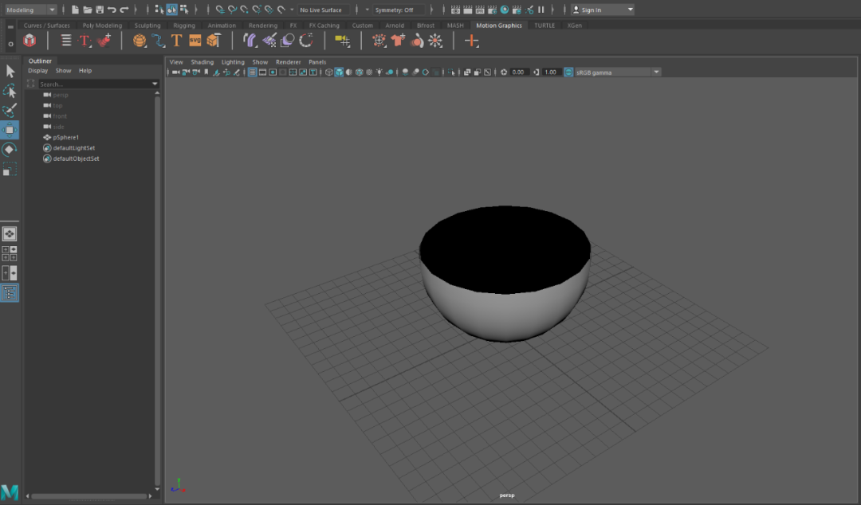This screenshot has width=861, height=505.
Task: Open the Hypershade blue sphere icon
Action: pos(505,10)
